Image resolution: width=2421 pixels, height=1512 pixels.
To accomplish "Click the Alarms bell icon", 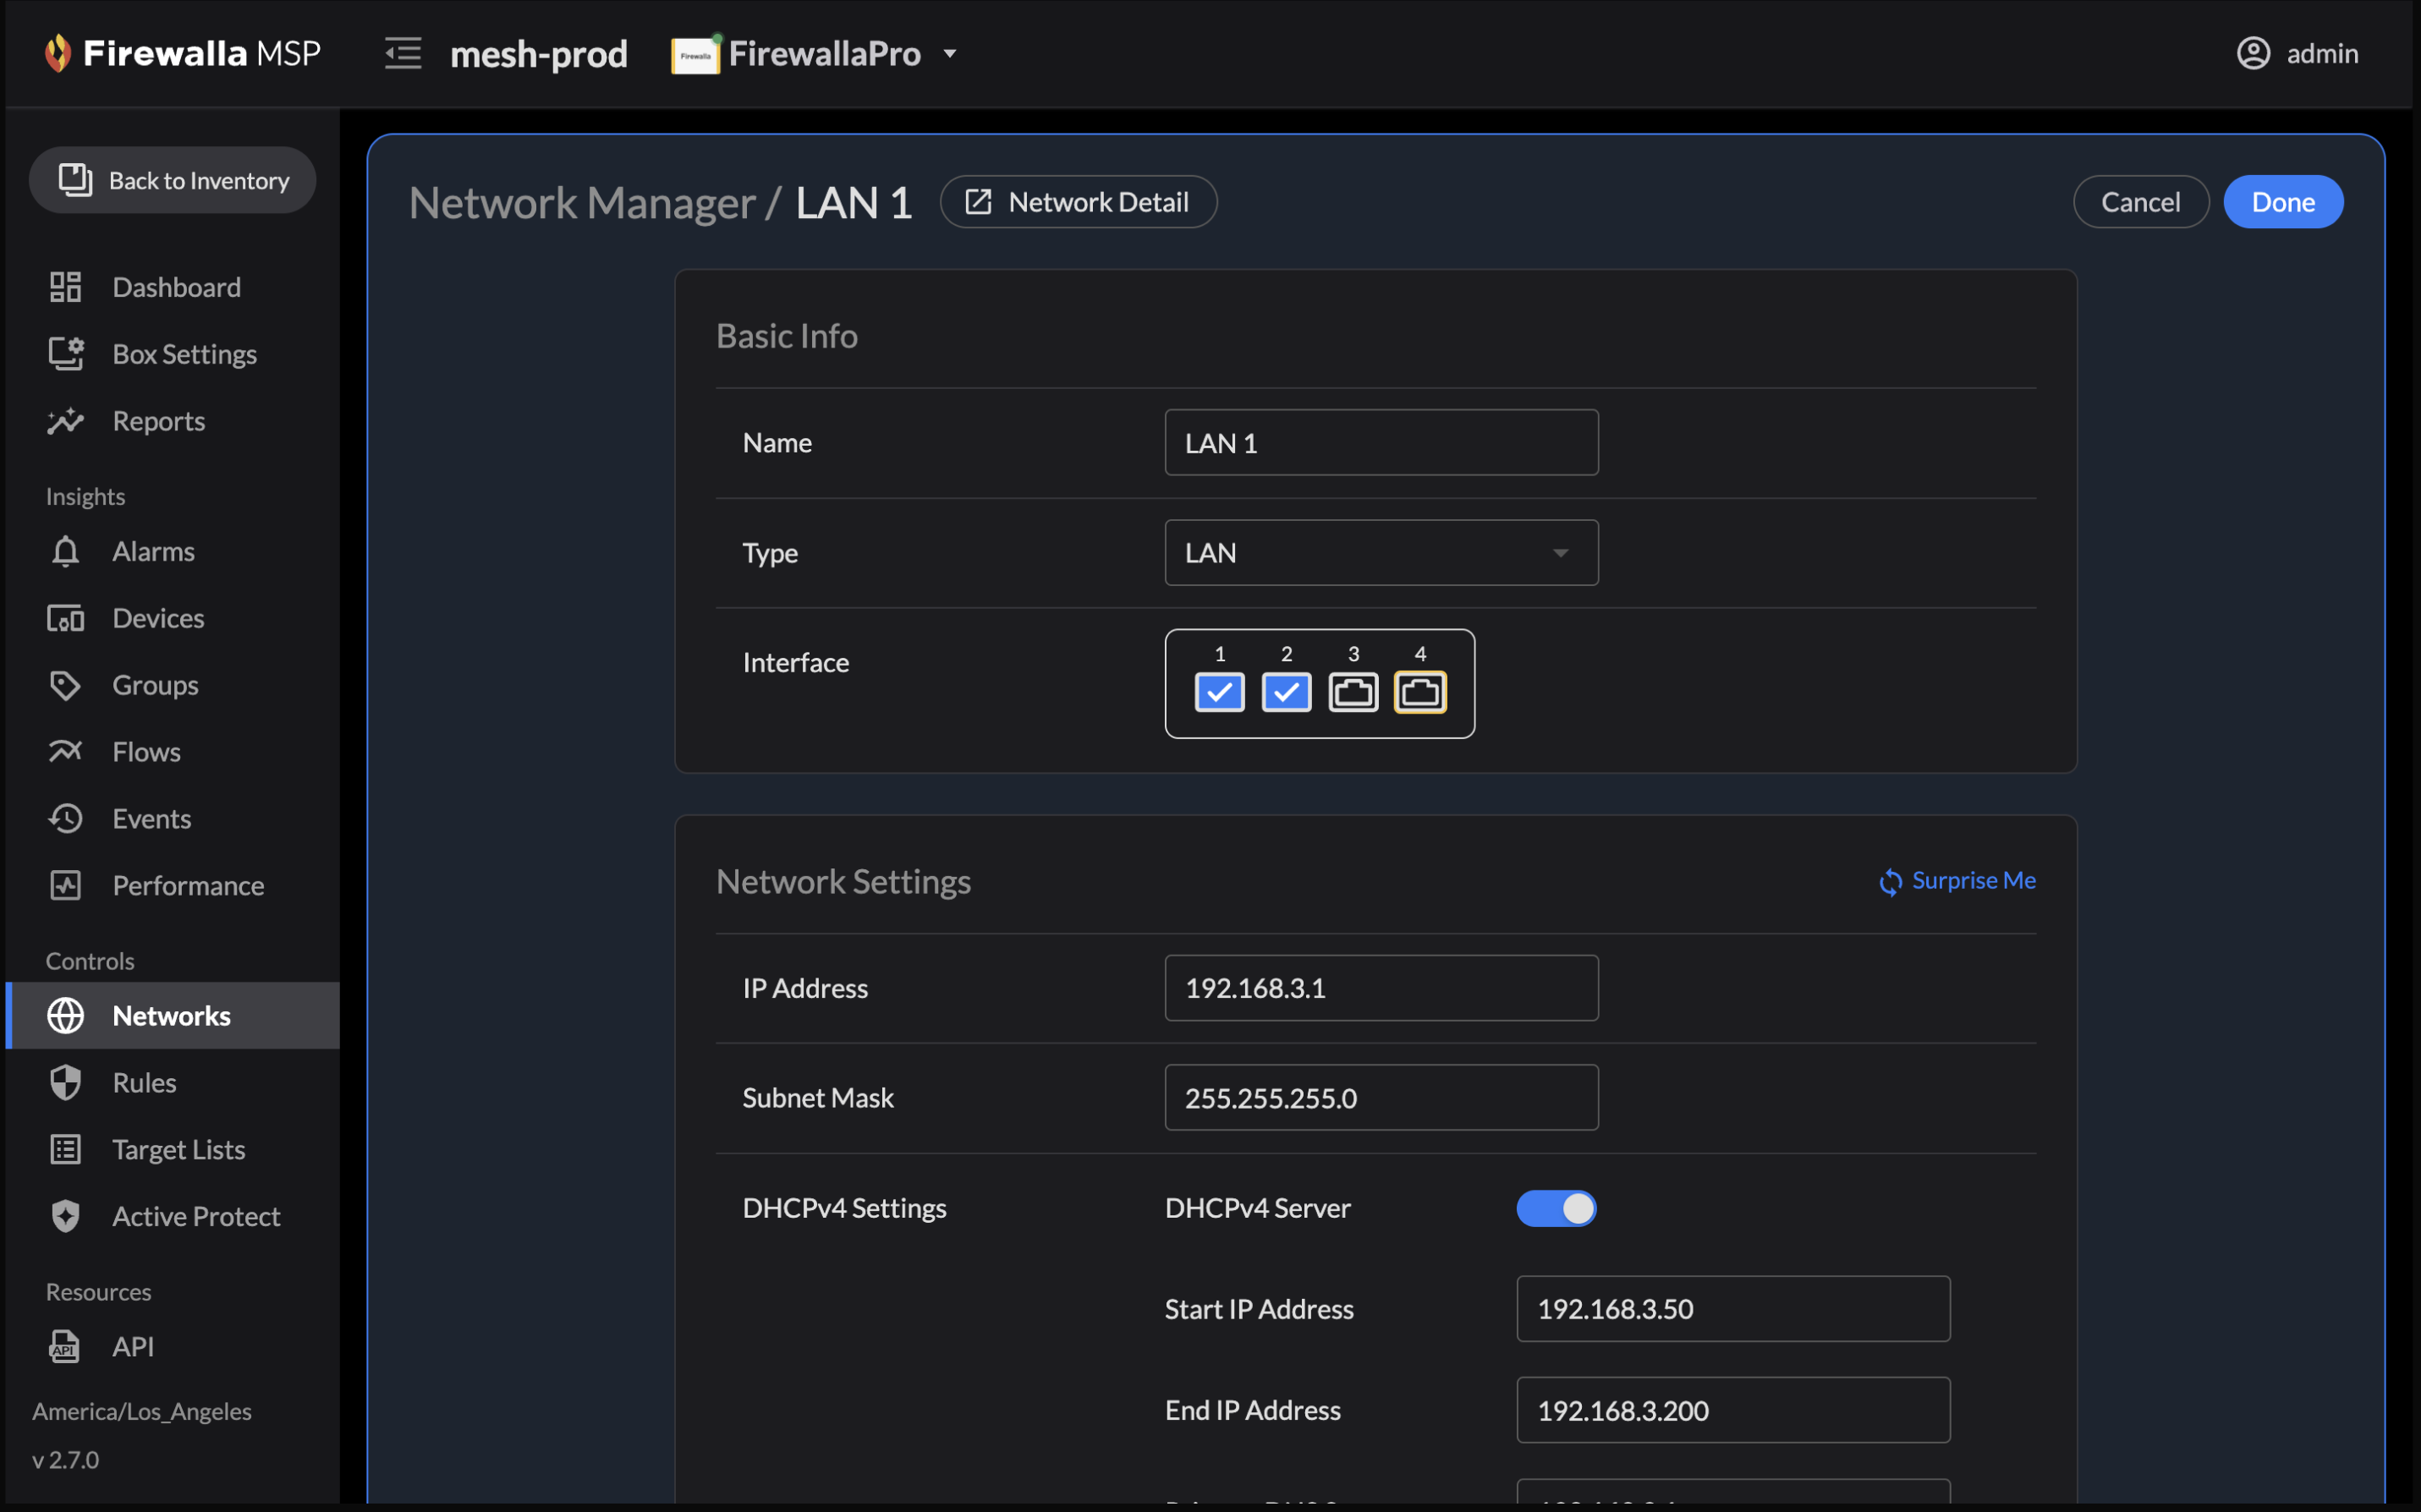I will click(66, 551).
